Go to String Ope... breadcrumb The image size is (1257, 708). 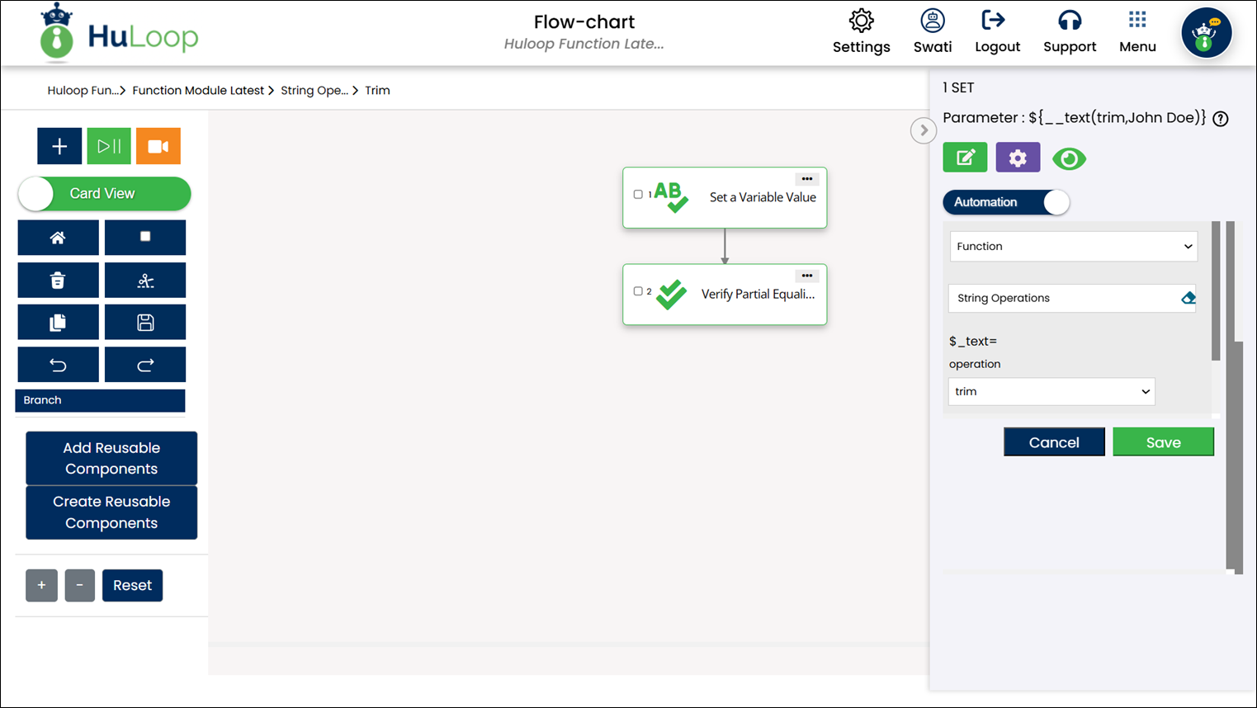click(314, 91)
